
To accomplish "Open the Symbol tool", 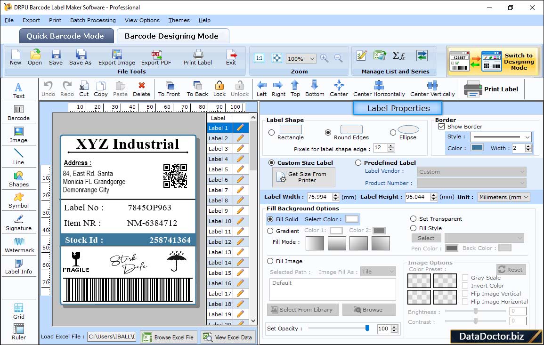I will tap(19, 201).
